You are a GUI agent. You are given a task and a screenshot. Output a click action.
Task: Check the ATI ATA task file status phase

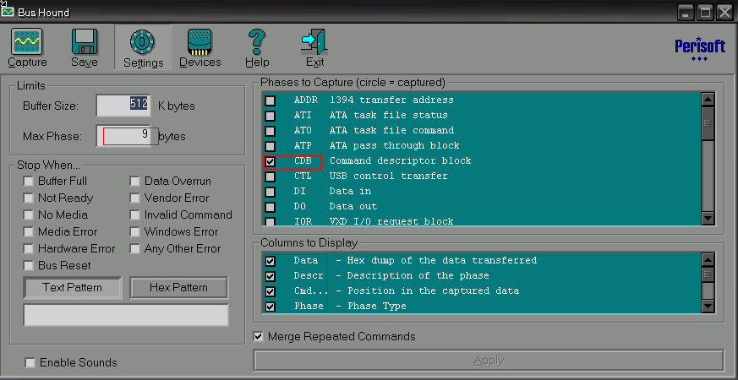click(x=270, y=116)
